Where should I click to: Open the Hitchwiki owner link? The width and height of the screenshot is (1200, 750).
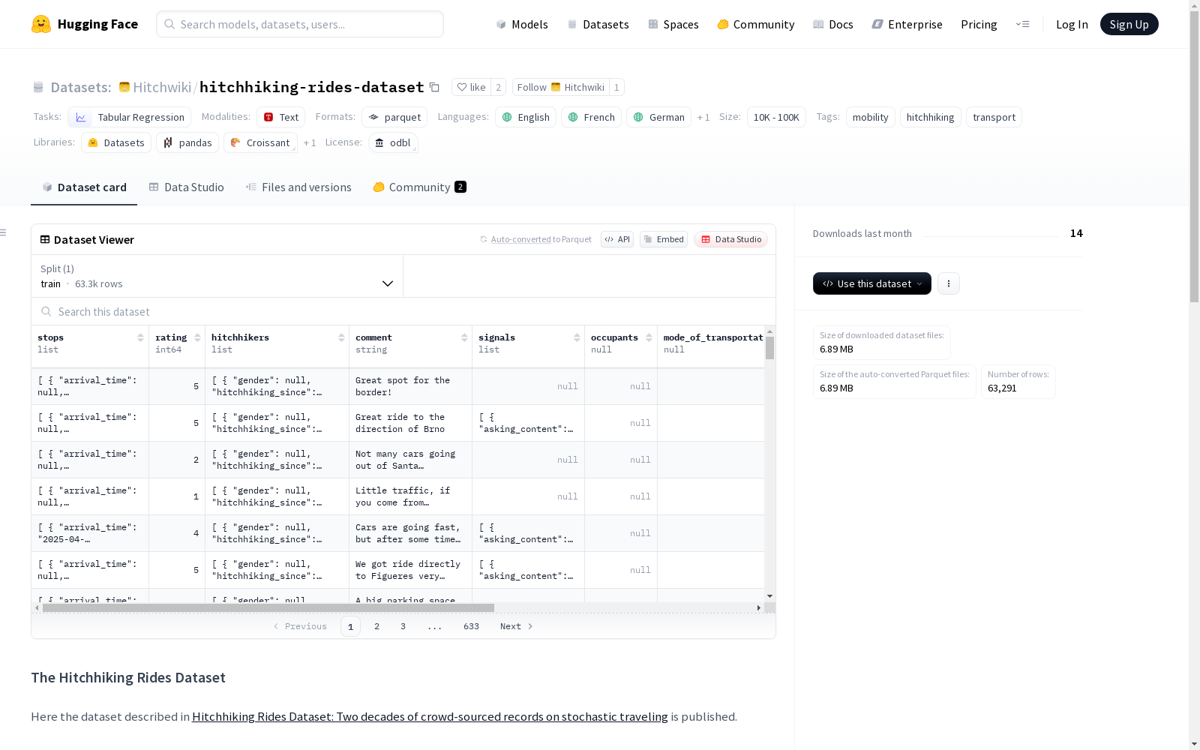pos(162,87)
